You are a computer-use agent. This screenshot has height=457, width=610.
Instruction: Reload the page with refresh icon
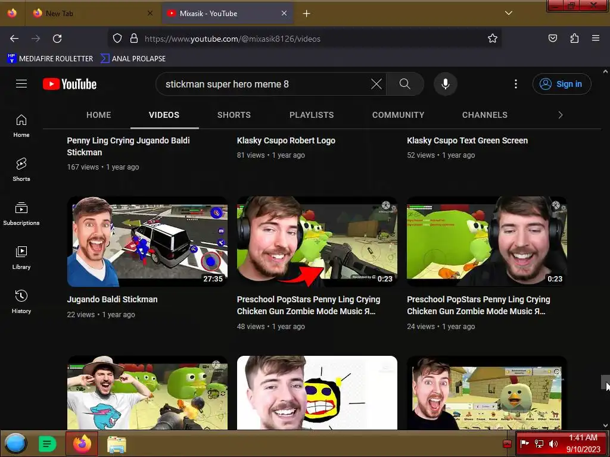[57, 39]
